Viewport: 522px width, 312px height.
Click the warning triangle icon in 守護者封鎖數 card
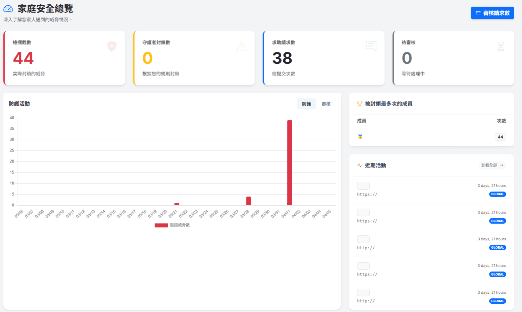point(242,46)
